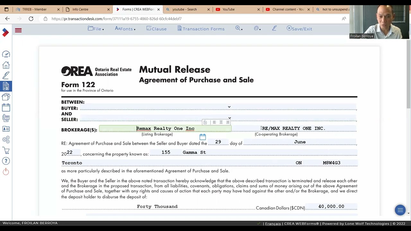Open Transaction Forms
411x231 pixels.
tap(201, 29)
